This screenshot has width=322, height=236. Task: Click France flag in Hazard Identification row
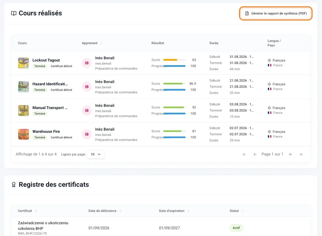click(270, 89)
